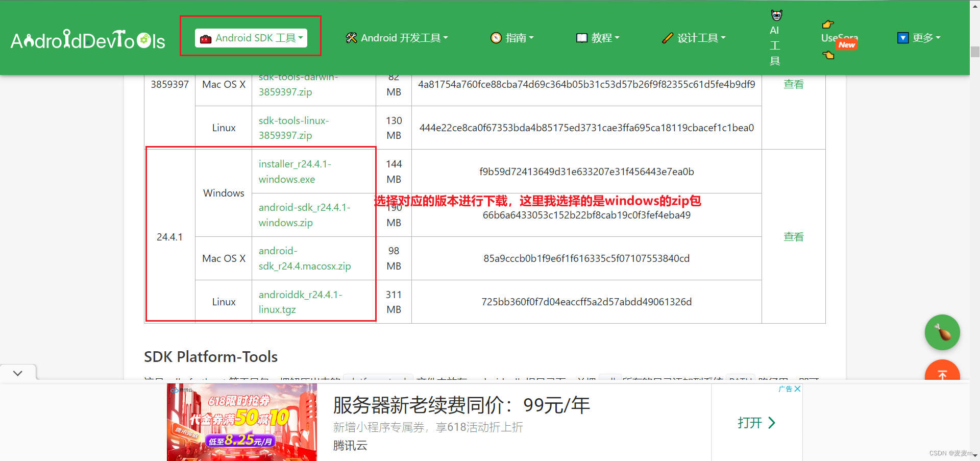
Task: Click the robot icon above AI 工具
Action: click(x=776, y=15)
